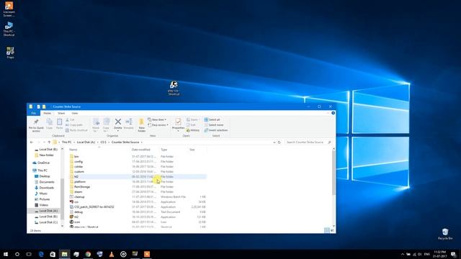Switch to the Home ribbon tab
The image size is (461, 259).
click(47, 113)
